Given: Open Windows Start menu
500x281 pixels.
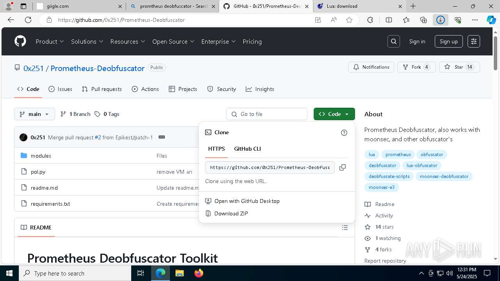Looking at the screenshot, I should [9, 273].
